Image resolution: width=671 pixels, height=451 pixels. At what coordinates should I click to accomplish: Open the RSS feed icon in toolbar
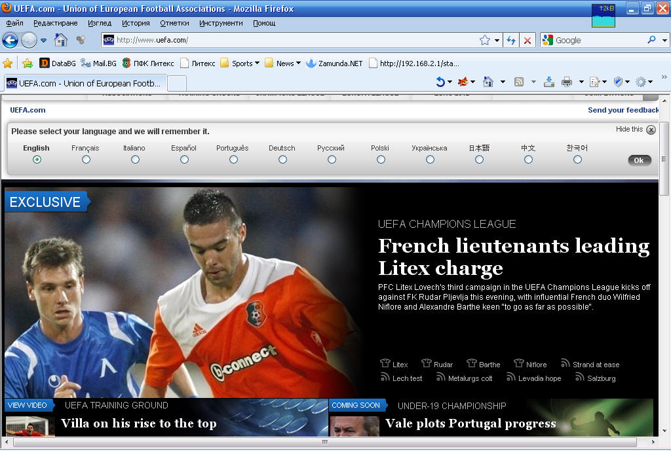click(519, 82)
